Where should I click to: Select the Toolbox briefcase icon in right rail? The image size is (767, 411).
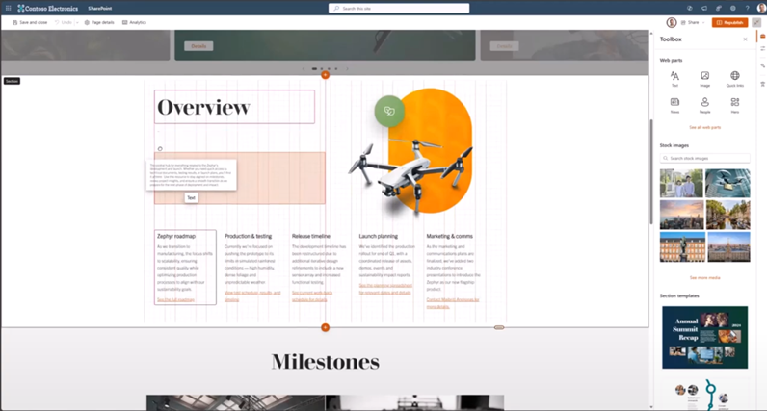point(762,36)
